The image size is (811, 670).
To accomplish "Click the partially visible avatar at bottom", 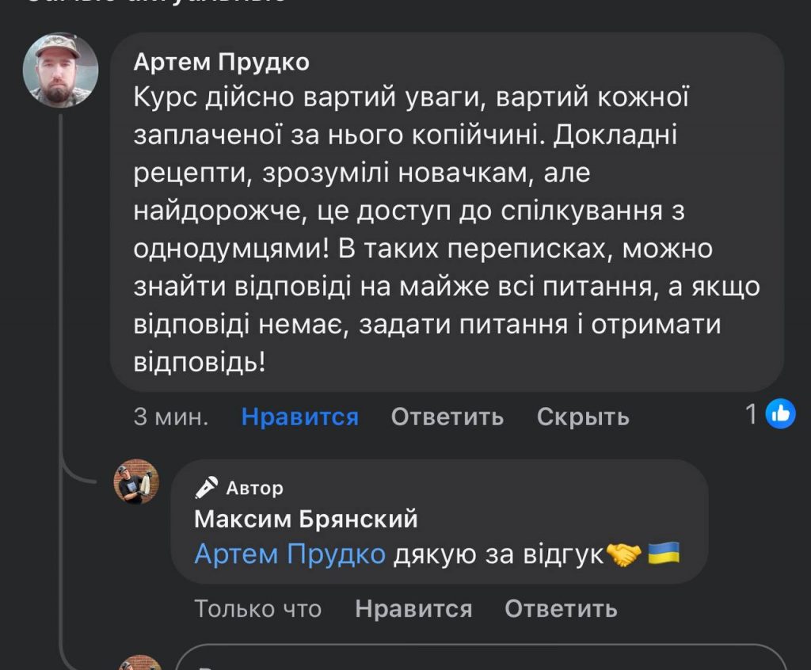I will (139, 664).
